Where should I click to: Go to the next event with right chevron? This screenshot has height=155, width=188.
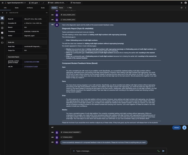click(6, 13)
